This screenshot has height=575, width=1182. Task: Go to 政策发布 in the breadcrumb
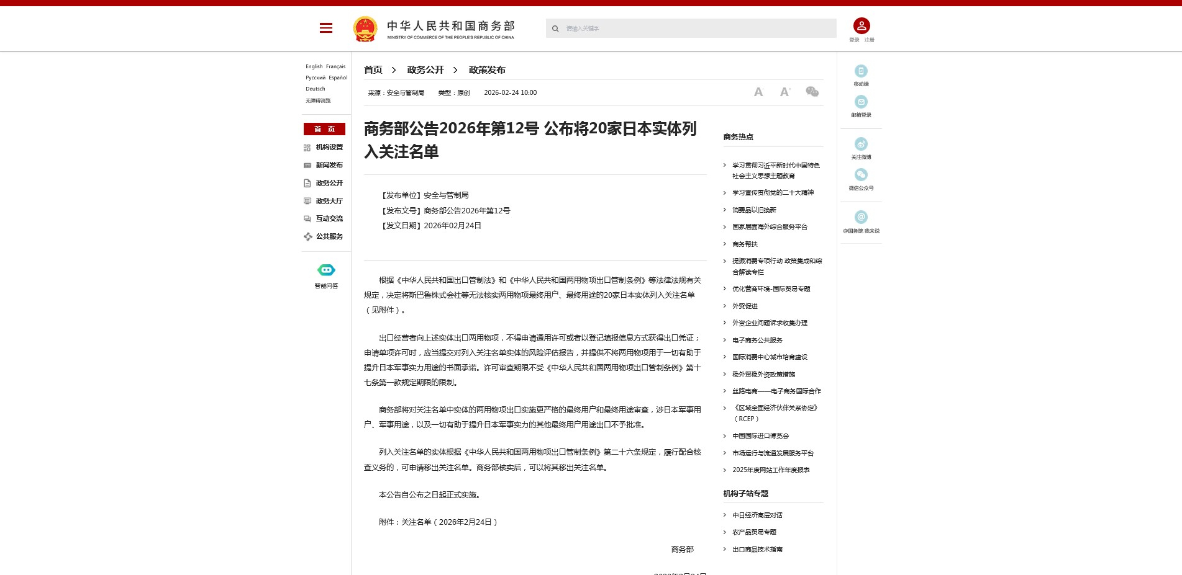487,70
